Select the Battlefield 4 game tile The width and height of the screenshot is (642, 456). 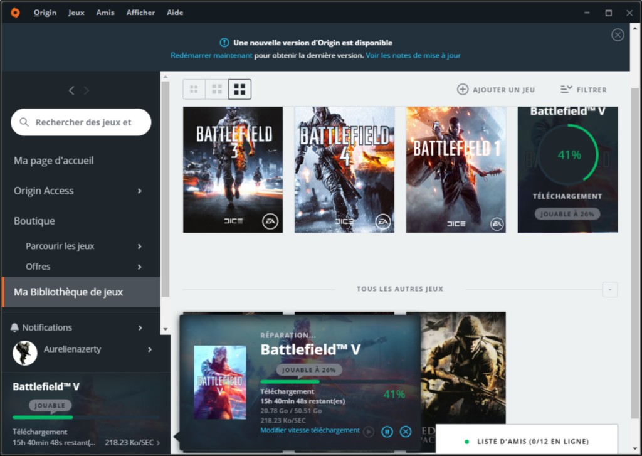click(344, 169)
